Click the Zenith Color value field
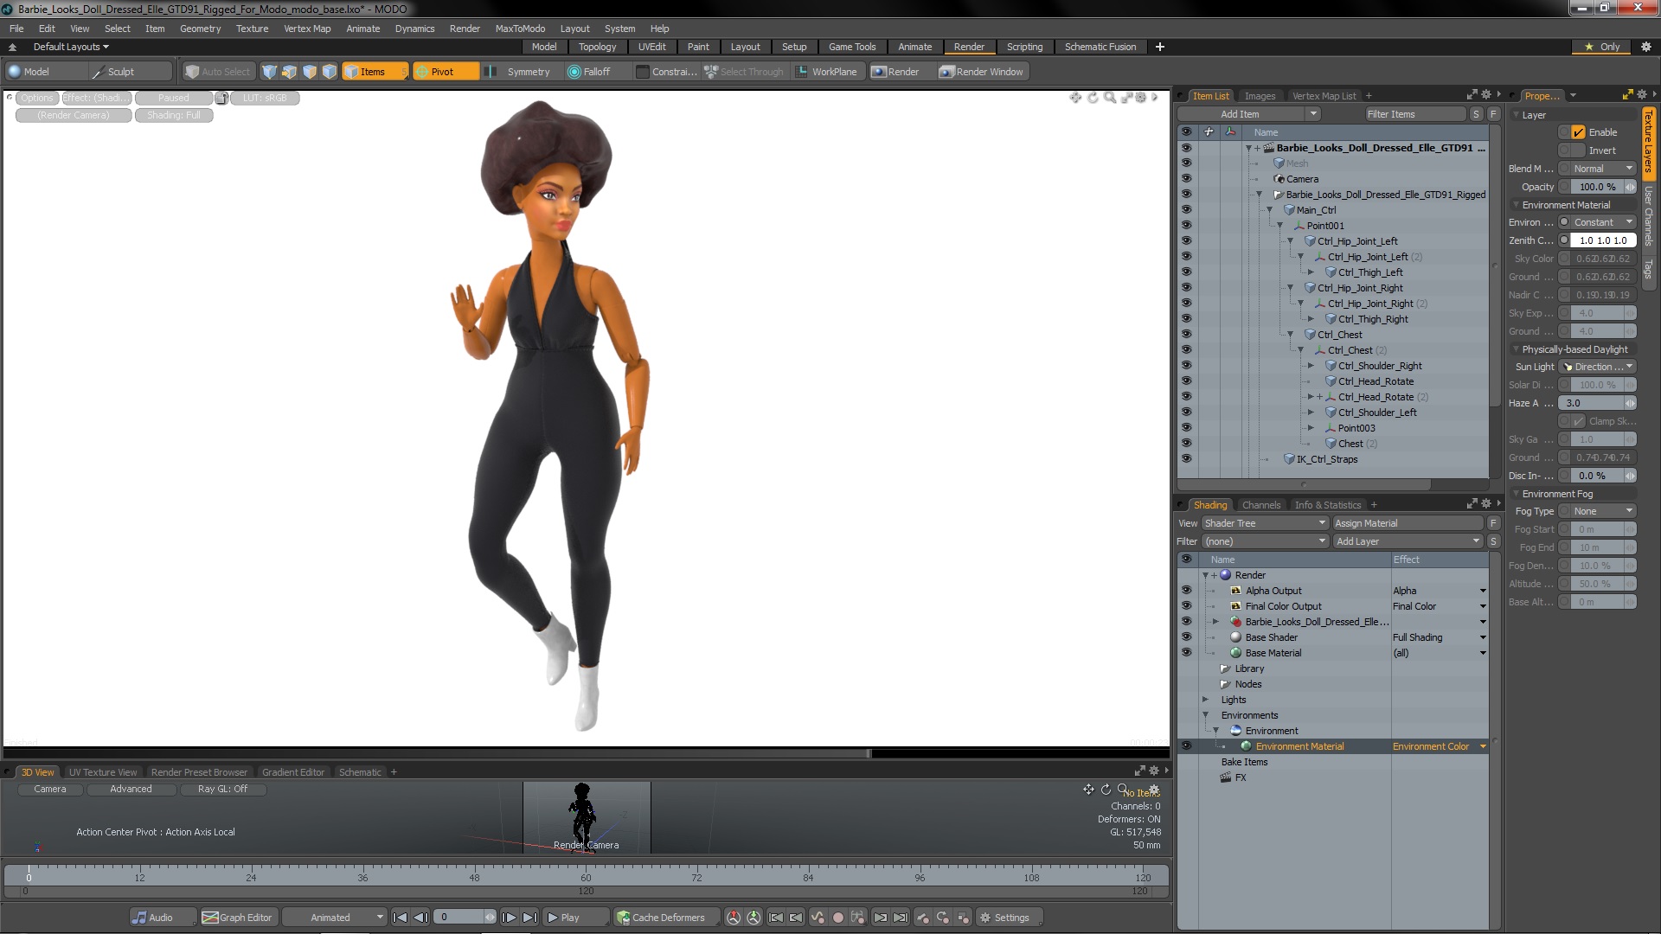Screen dimensions: 1661x934 point(1603,240)
